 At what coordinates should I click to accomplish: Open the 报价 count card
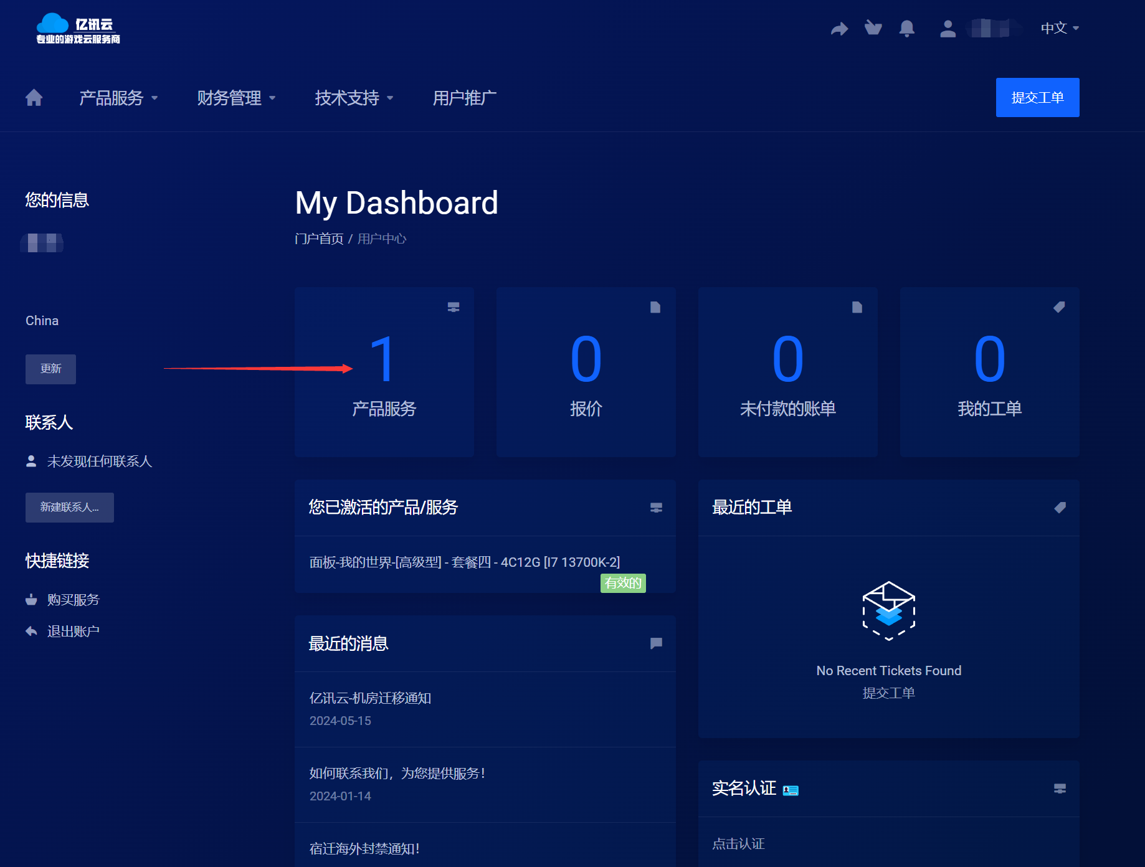[586, 372]
